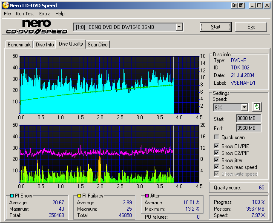
Task: Switch to the ScanDisc tab
Action: coord(98,45)
